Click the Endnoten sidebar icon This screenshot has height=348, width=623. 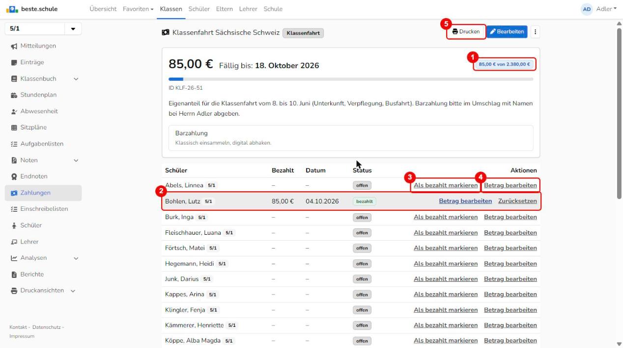pos(13,176)
